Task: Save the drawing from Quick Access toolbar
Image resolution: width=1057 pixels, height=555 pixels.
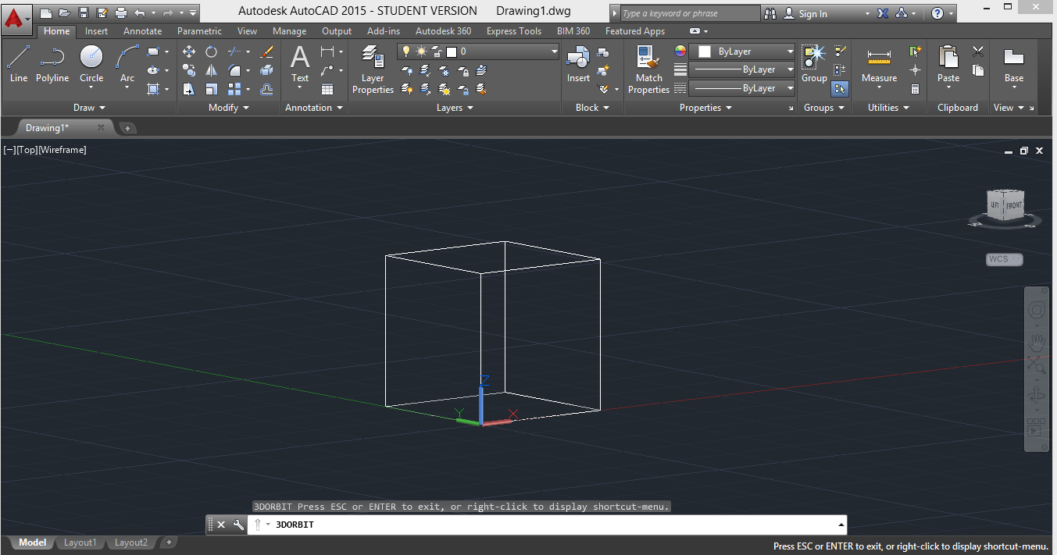Action: 84,13
